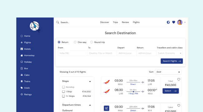Click the ₹28,264 price beside 2+ Stops
Image resolution: width=203 pixels, height=112 pixels.
[x=87, y=96]
